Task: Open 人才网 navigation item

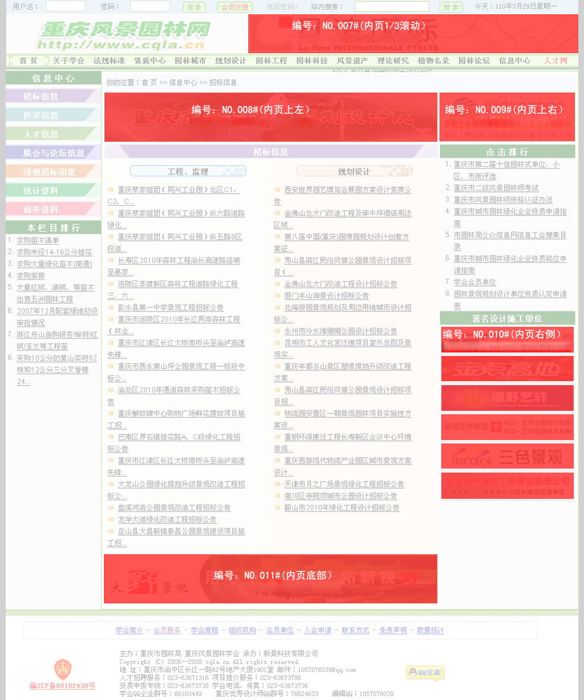Action: tap(555, 61)
